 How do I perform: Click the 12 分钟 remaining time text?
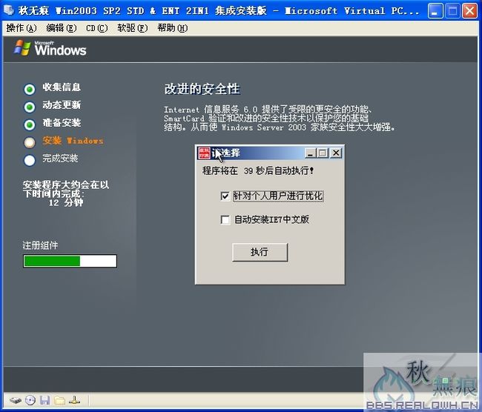[66, 203]
